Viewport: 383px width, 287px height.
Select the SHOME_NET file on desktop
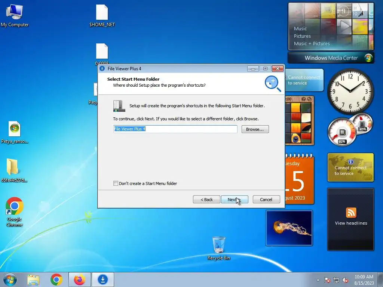coord(102,16)
